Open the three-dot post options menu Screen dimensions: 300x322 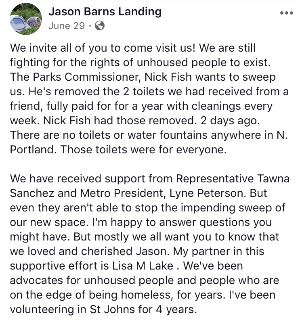pos(286,13)
